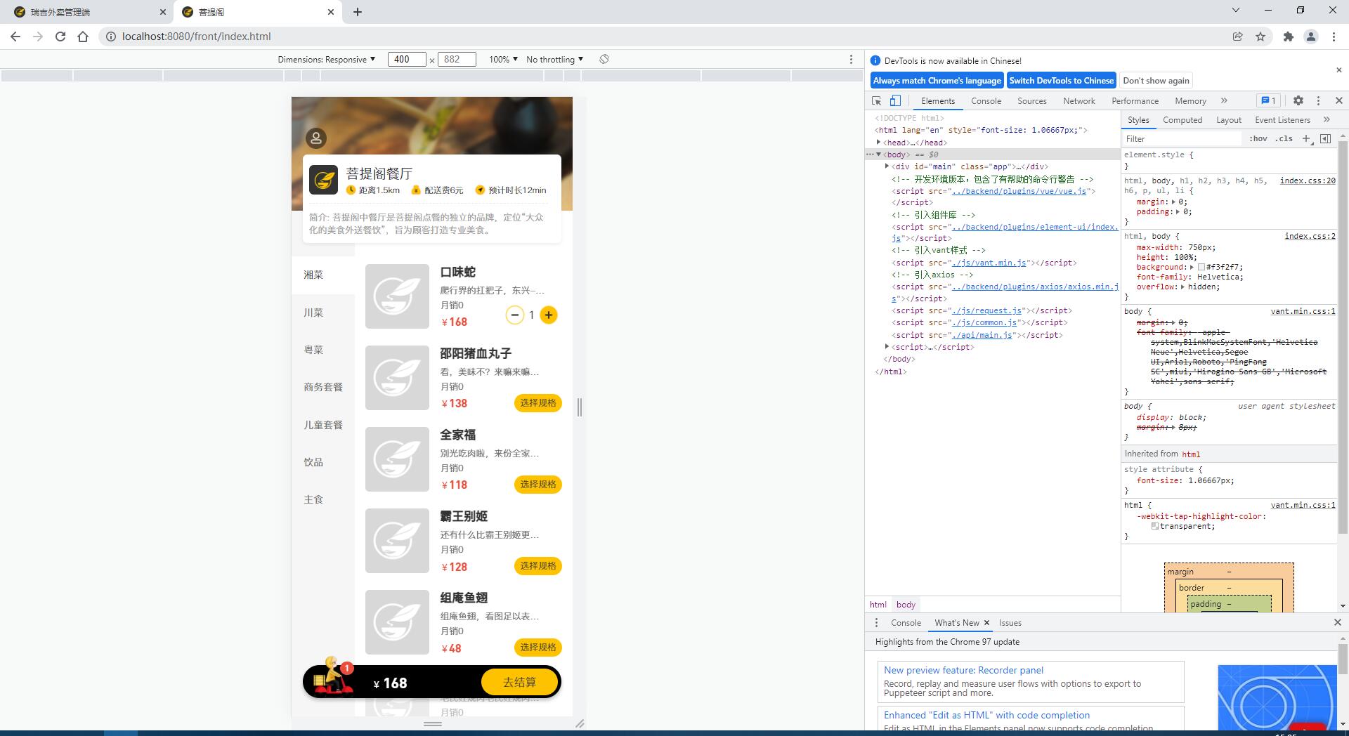Switch to the Network tab in DevTools
This screenshot has height=736, width=1349.
pyautogui.click(x=1079, y=100)
